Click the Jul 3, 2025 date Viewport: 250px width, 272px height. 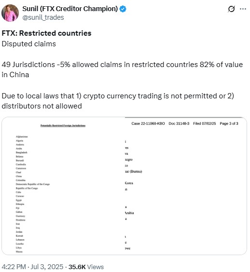pyautogui.click(x=47, y=267)
